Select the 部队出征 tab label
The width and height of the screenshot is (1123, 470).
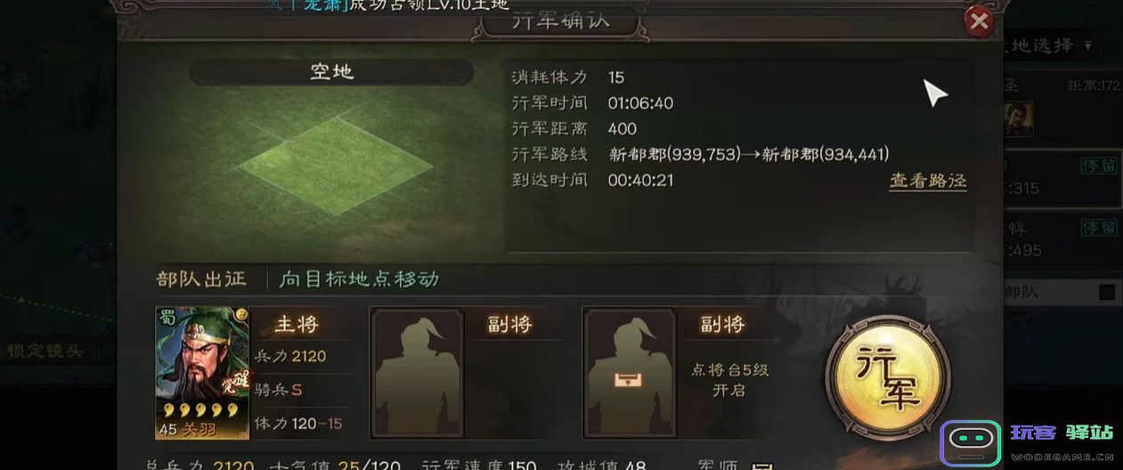click(x=200, y=279)
